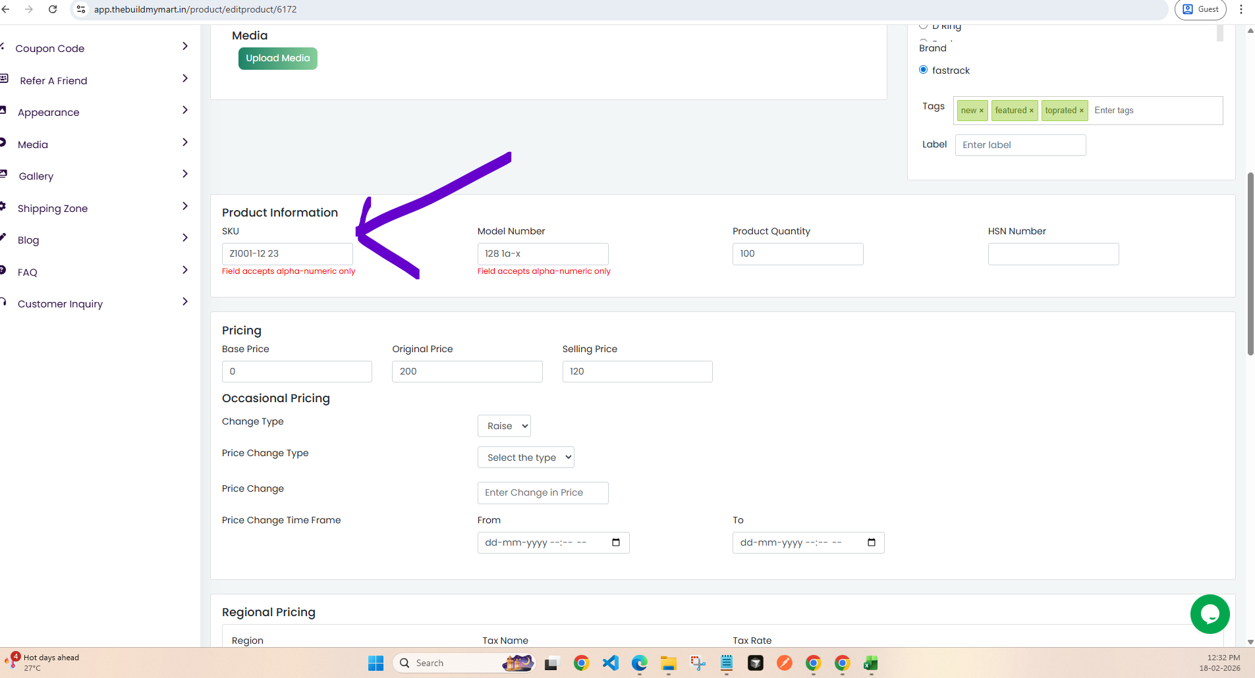Expand the Appearance menu chevron
1255x678 pixels.
185,110
